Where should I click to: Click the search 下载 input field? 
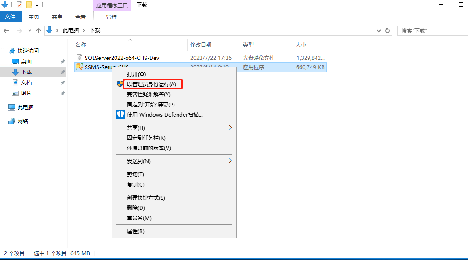[x=433, y=30]
